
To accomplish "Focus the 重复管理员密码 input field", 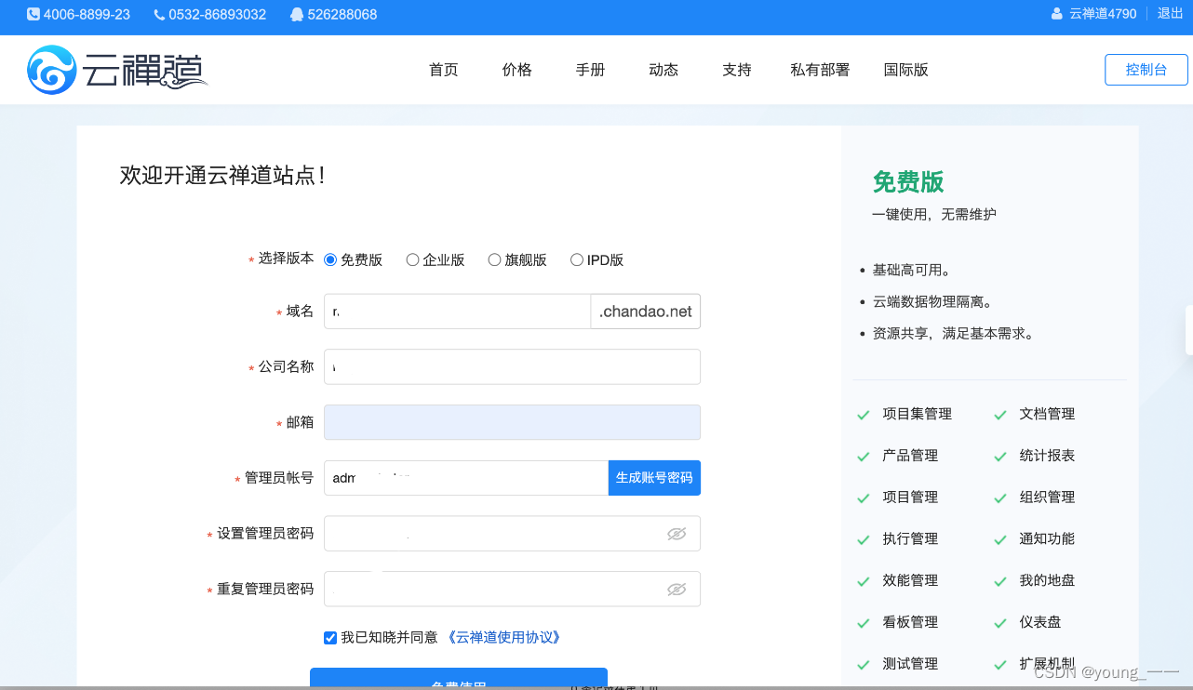I will 512,590.
